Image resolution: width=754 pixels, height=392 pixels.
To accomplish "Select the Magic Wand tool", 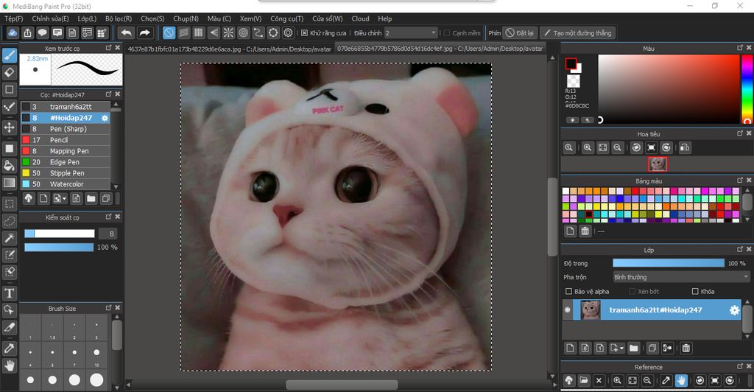I will [x=9, y=237].
